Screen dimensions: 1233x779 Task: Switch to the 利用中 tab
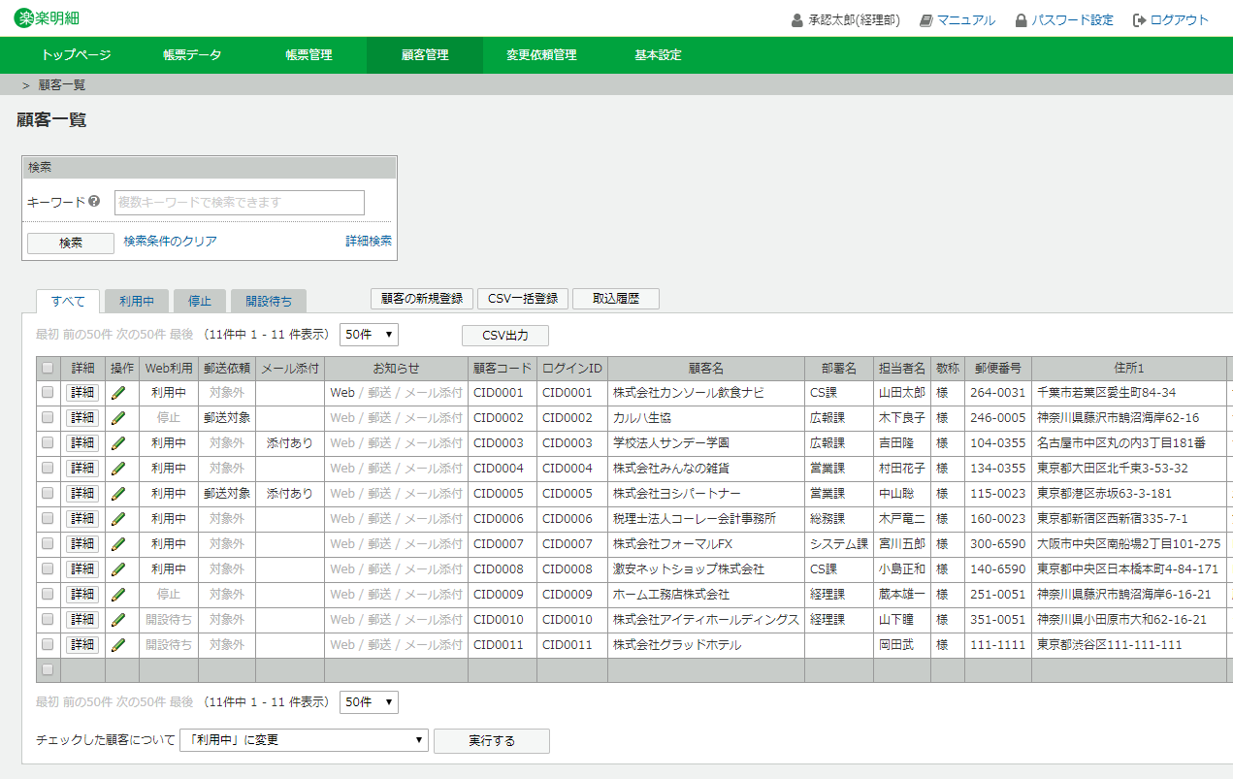137,301
